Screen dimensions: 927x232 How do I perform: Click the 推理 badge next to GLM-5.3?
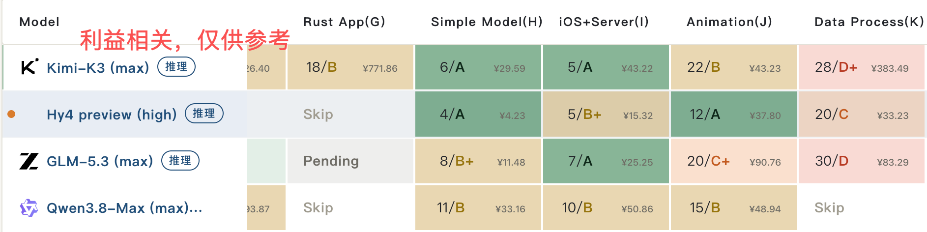180,161
